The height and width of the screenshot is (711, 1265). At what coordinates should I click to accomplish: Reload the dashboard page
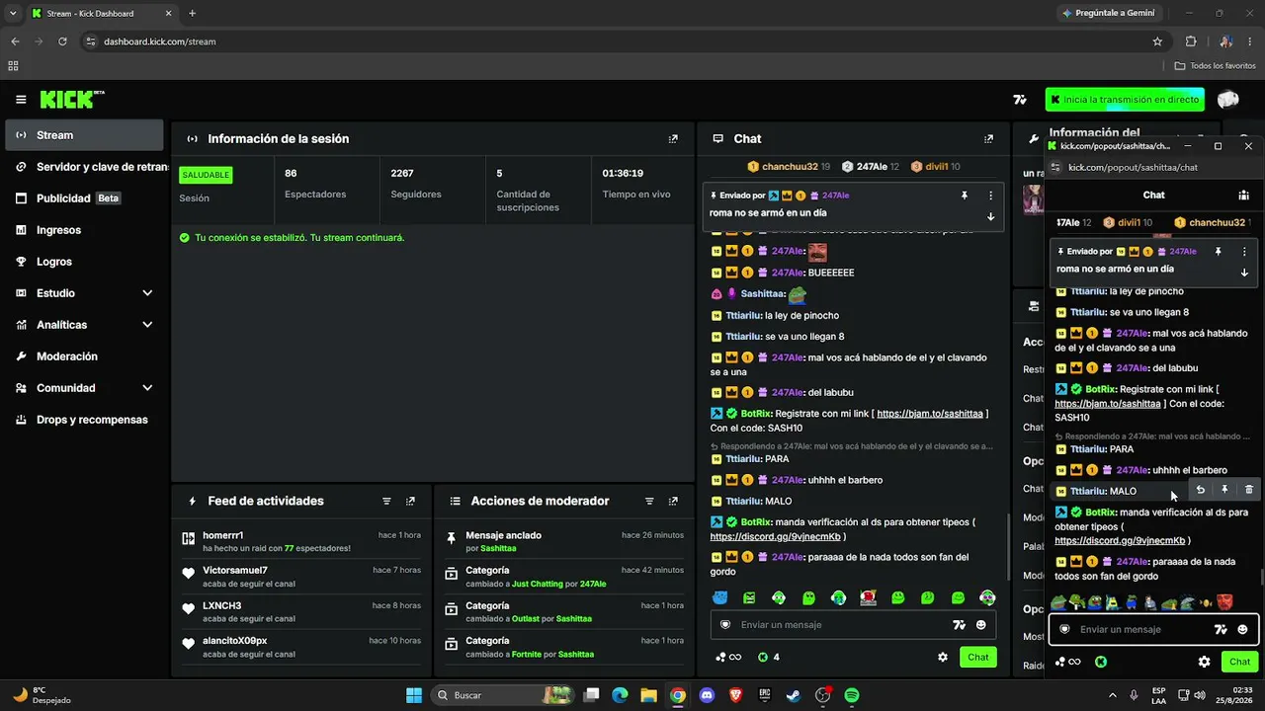pos(62,41)
